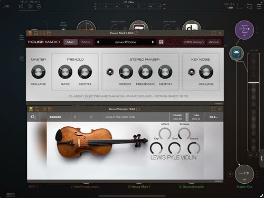Toggle the Key Noise switch
This screenshot has height=198, width=264.
coord(192,72)
